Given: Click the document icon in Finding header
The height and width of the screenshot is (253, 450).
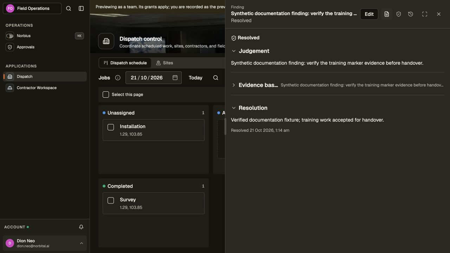Looking at the screenshot, I should [x=387, y=14].
